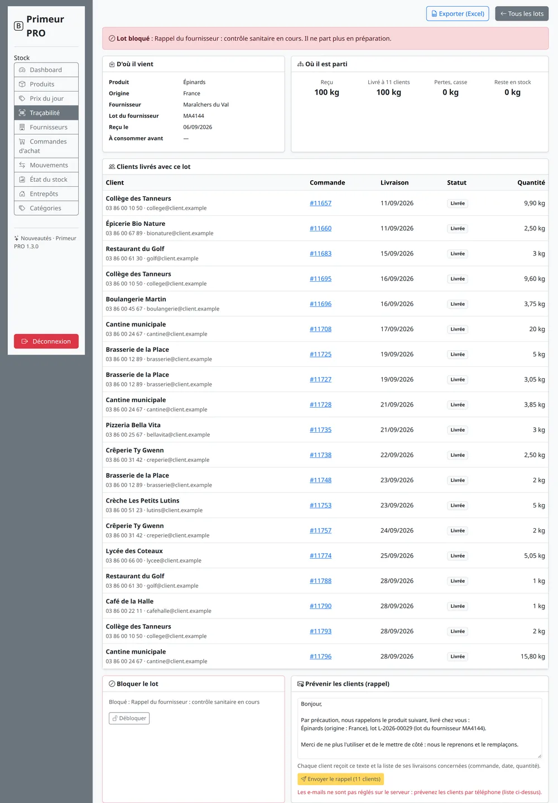Click the people icon beside Clients livrés
The image size is (558, 803).
tap(112, 167)
